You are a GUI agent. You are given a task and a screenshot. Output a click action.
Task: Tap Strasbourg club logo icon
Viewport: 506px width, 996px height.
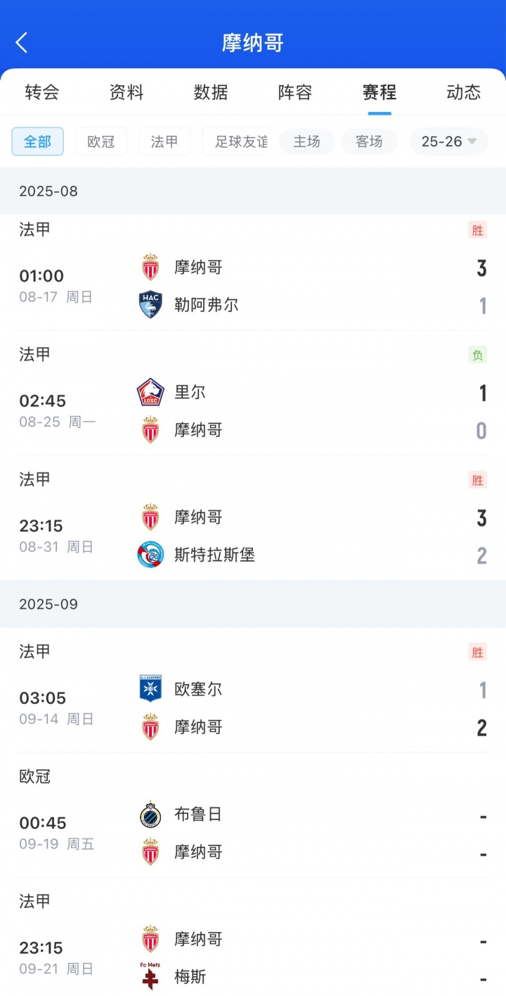click(x=150, y=555)
